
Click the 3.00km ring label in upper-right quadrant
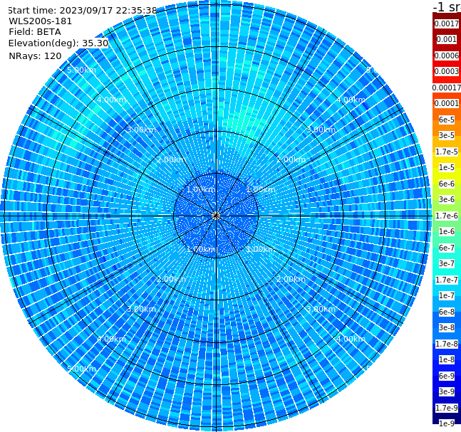321,130
